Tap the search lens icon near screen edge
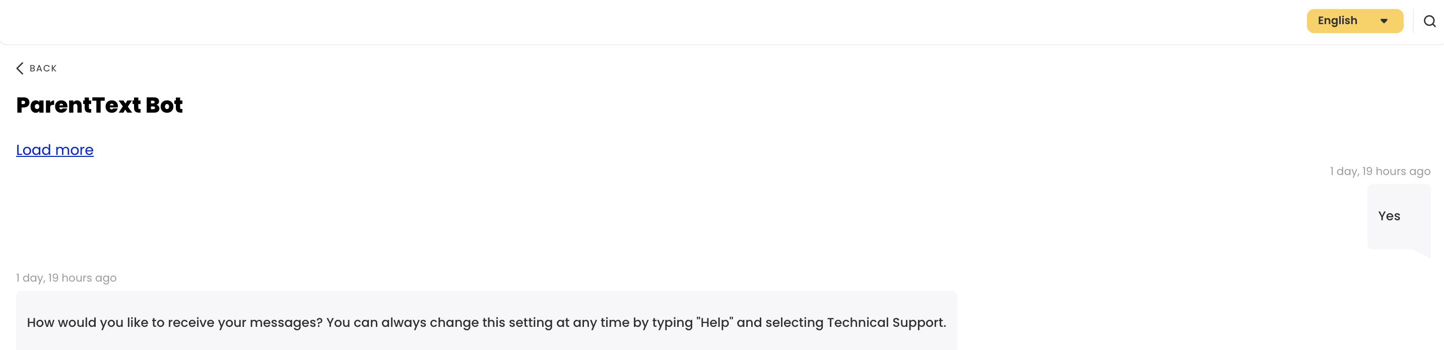The height and width of the screenshot is (350, 1444). [1430, 21]
